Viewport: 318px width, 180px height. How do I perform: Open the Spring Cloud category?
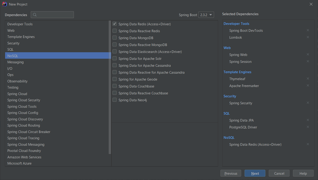(57, 94)
